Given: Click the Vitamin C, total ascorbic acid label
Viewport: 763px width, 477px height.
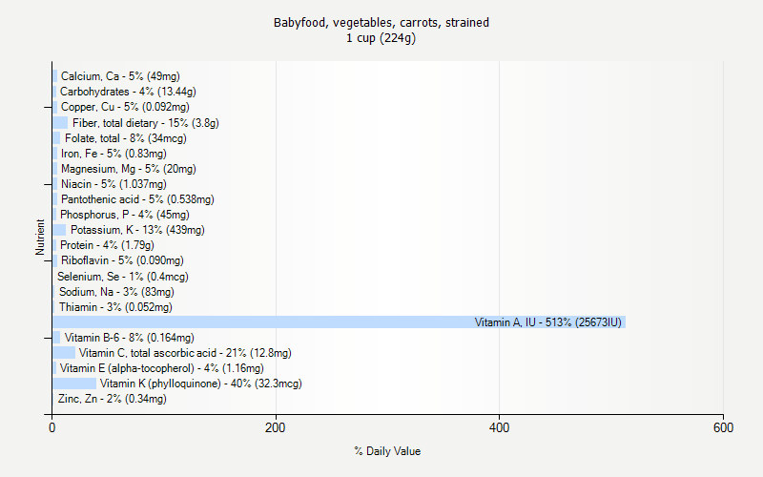Looking at the screenshot, I should point(185,353).
